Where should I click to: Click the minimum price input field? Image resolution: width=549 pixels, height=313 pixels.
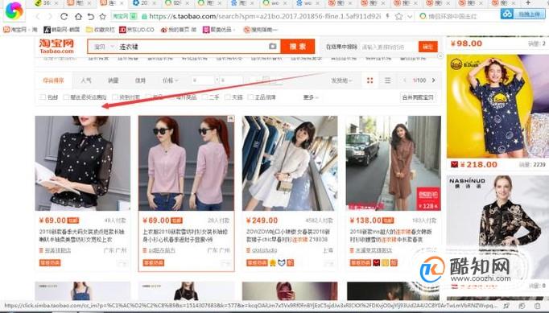pyautogui.click(x=203, y=80)
